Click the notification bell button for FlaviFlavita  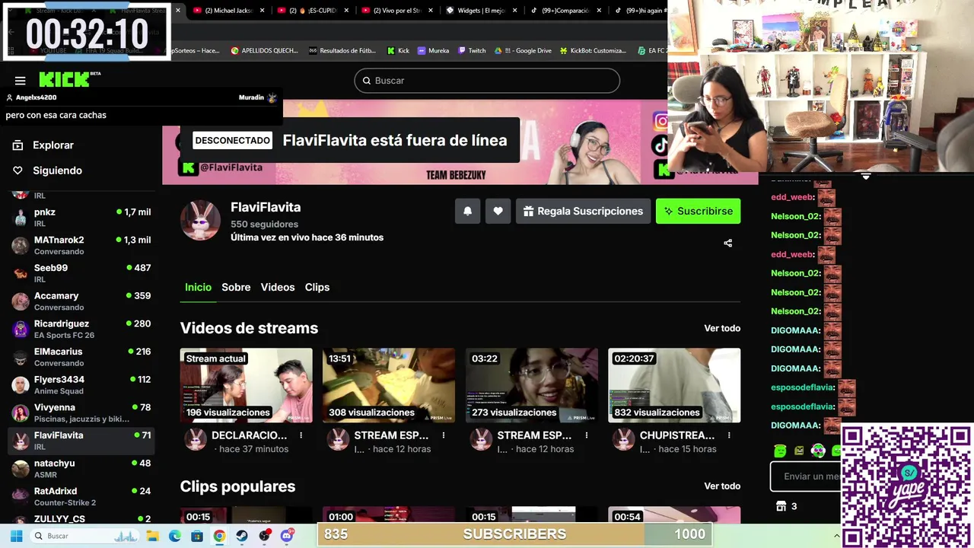(x=468, y=211)
